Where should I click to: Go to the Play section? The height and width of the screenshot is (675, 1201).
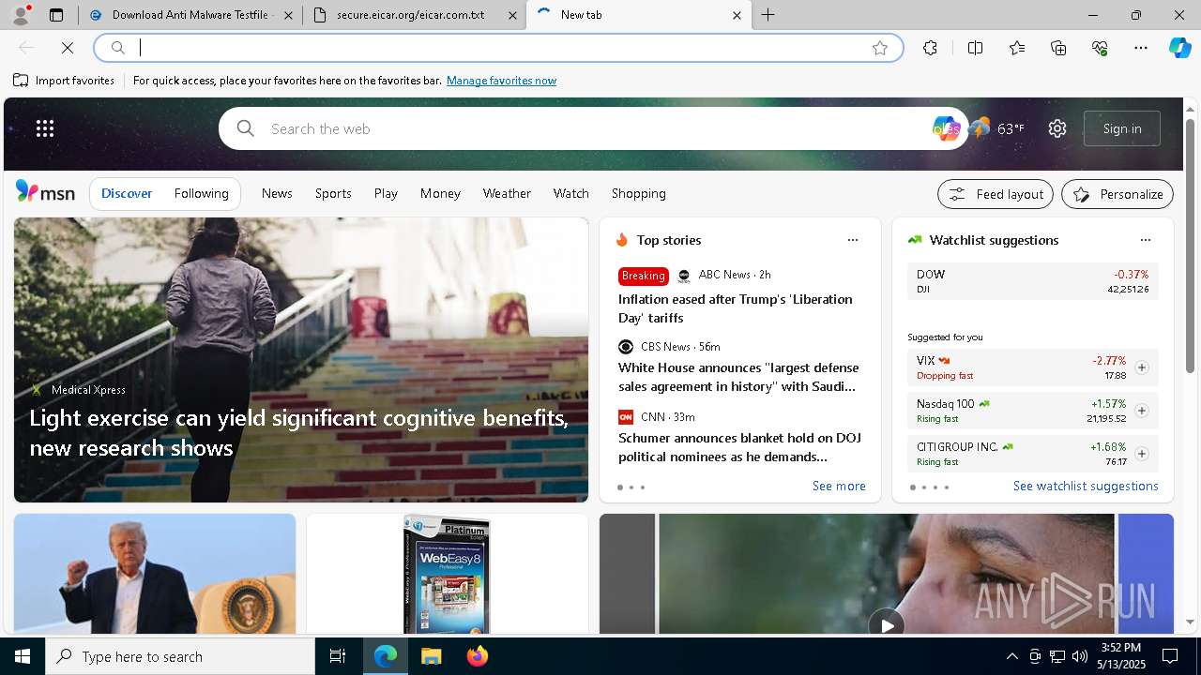386,193
